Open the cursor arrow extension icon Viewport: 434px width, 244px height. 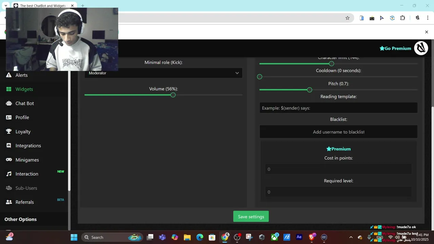click(382, 18)
